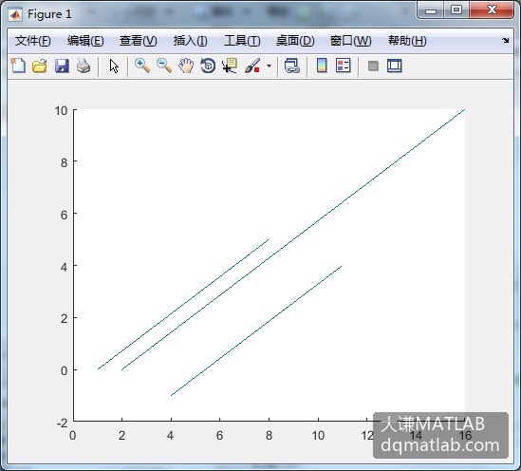521x471 pixels.
Task: Activate the Zoom Out magnifier tool
Action: 164,66
